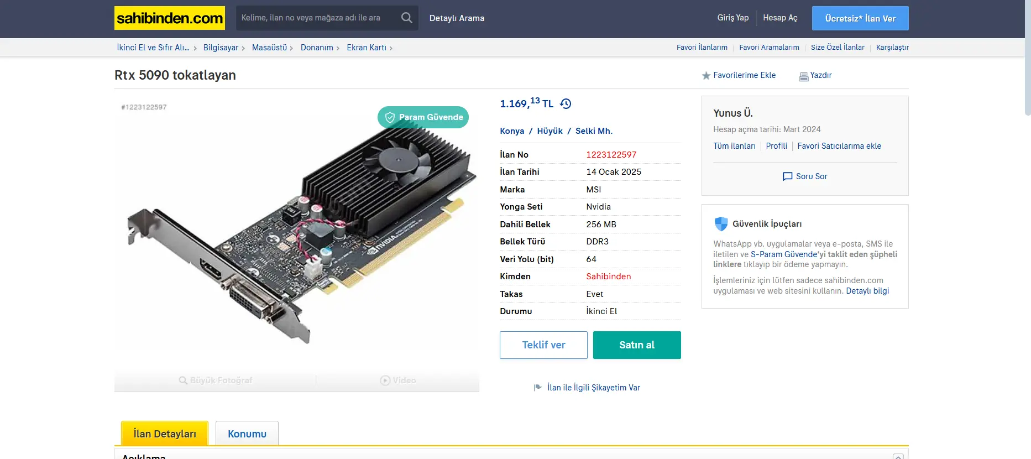This screenshot has height=459, width=1031.
Task: Click the Hüyük location link
Action: point(549,131)
